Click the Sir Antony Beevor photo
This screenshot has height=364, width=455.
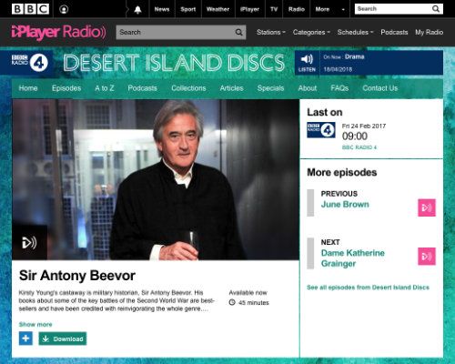[156, 179]
